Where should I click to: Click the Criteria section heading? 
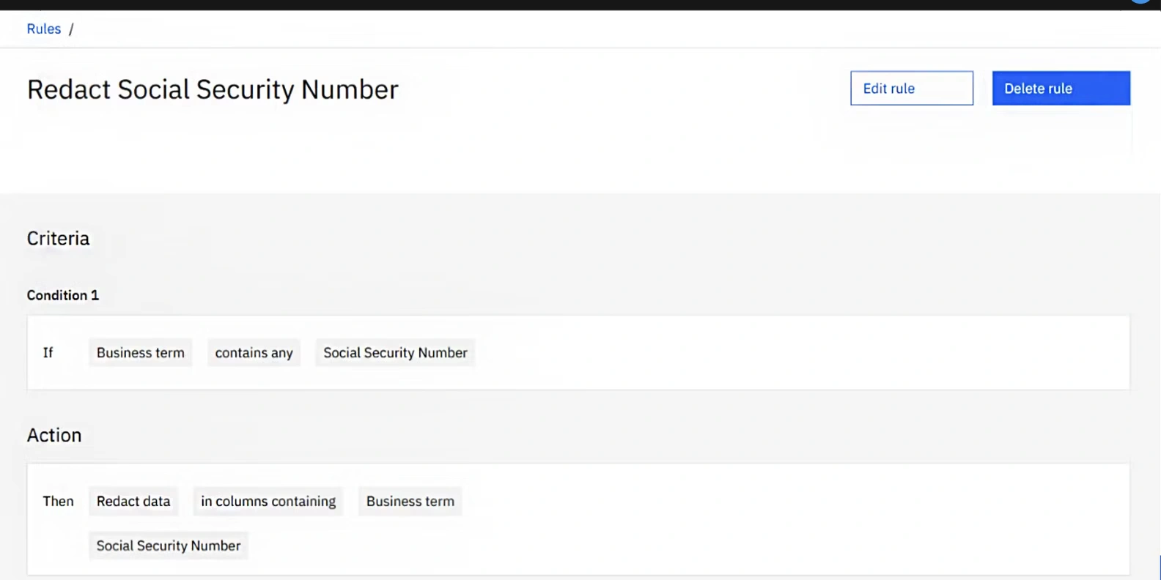coord(58,238)
